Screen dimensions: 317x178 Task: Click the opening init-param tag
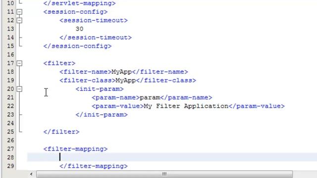100,89
